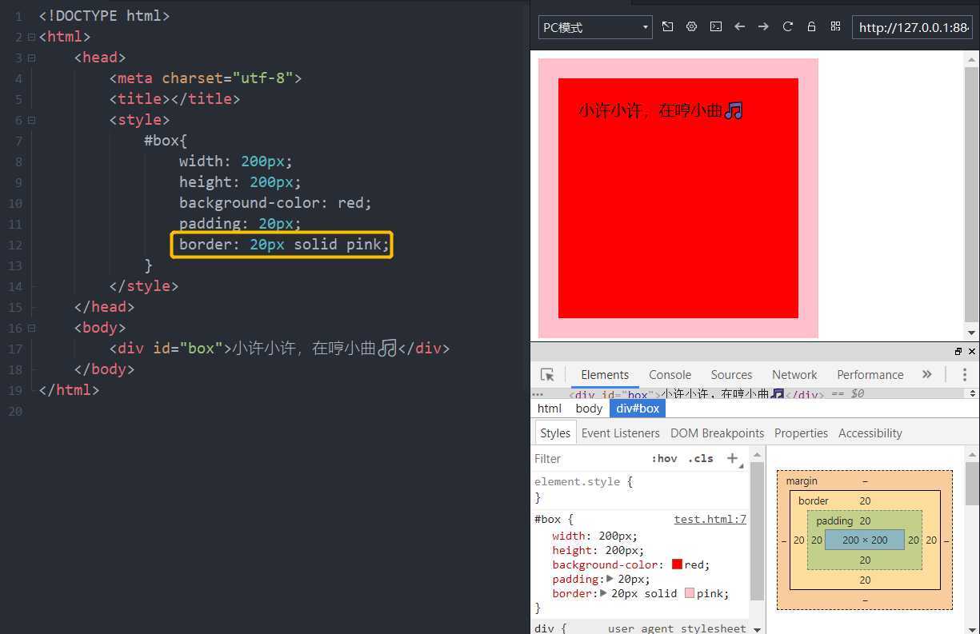Click the padding label in box model
This screenshot has width=980, height=634.
(x=834, y=520)
